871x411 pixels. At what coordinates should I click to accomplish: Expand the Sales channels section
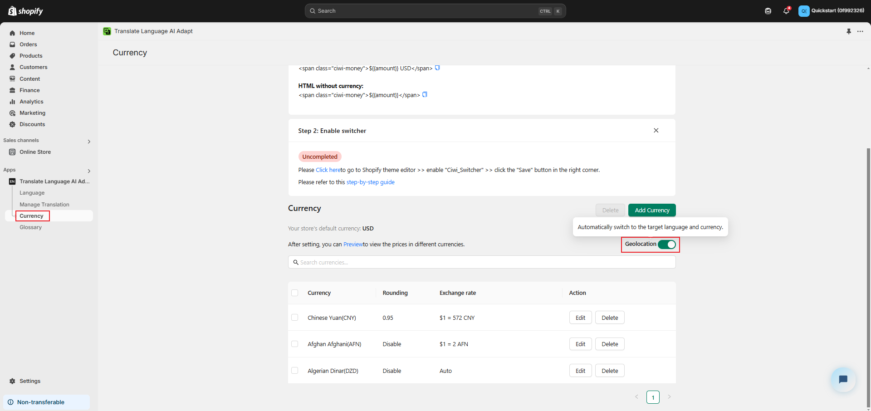click(89, 142)
